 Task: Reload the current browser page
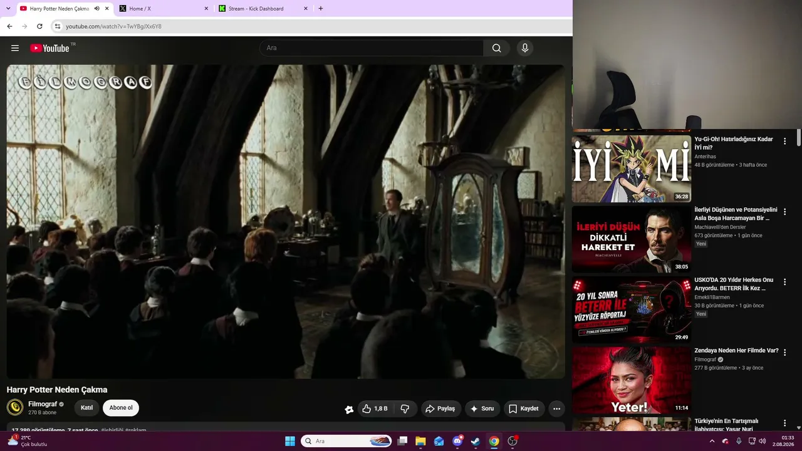pos(39,26)
